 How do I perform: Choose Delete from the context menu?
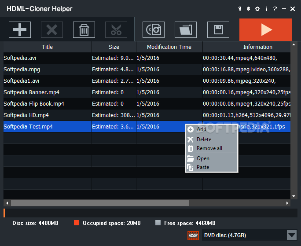point(212,140)
